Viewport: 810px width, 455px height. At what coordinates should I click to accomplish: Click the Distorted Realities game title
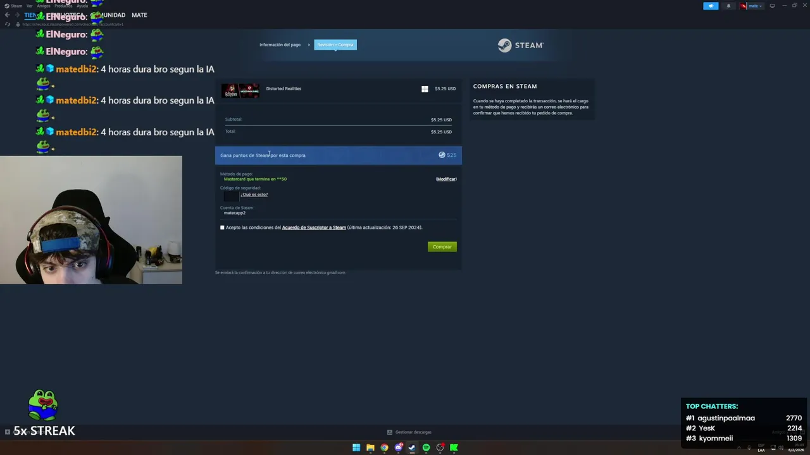point(283,88)
